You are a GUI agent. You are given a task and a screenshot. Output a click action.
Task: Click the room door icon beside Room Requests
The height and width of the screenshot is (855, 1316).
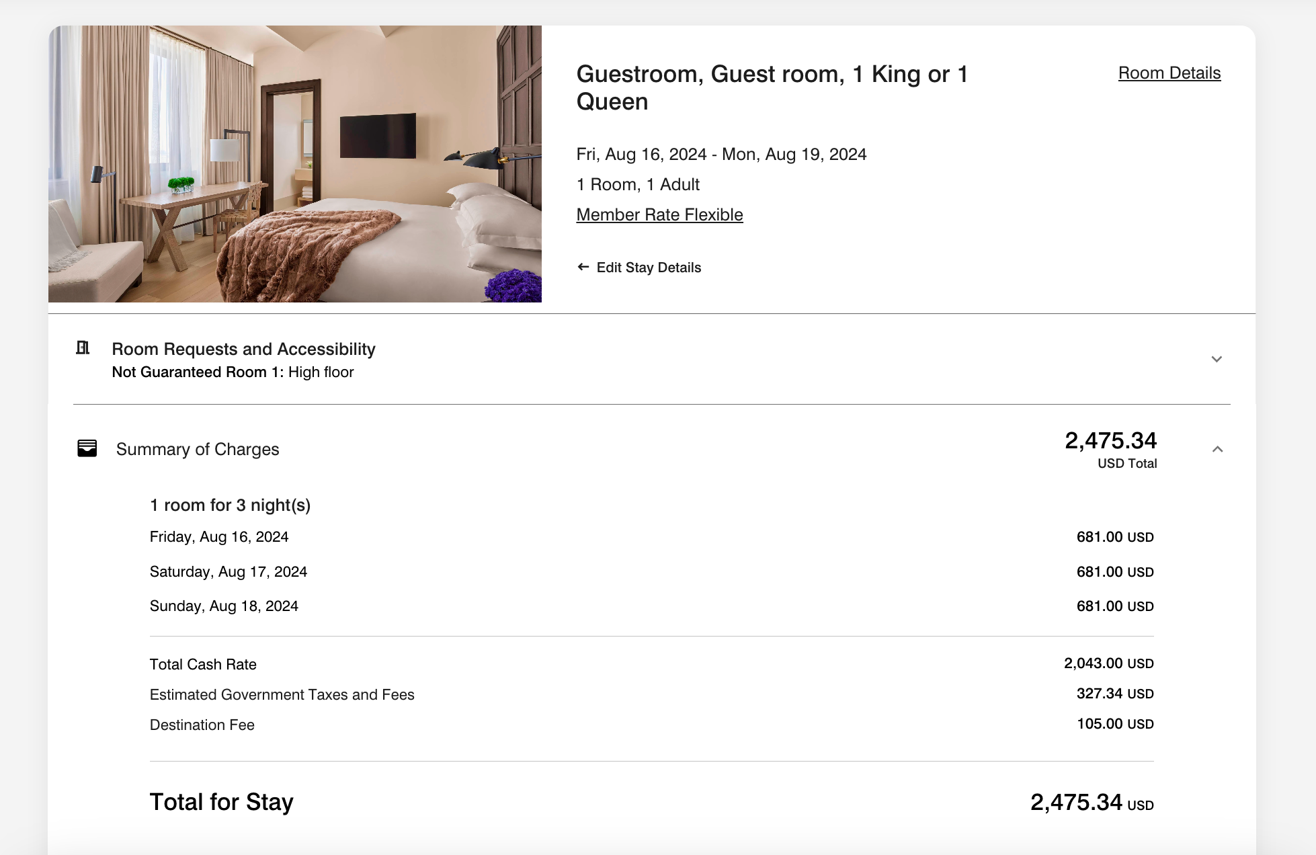[83, 348]
